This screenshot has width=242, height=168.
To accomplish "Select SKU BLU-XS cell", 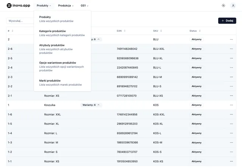I will click(x=158, y=96).
